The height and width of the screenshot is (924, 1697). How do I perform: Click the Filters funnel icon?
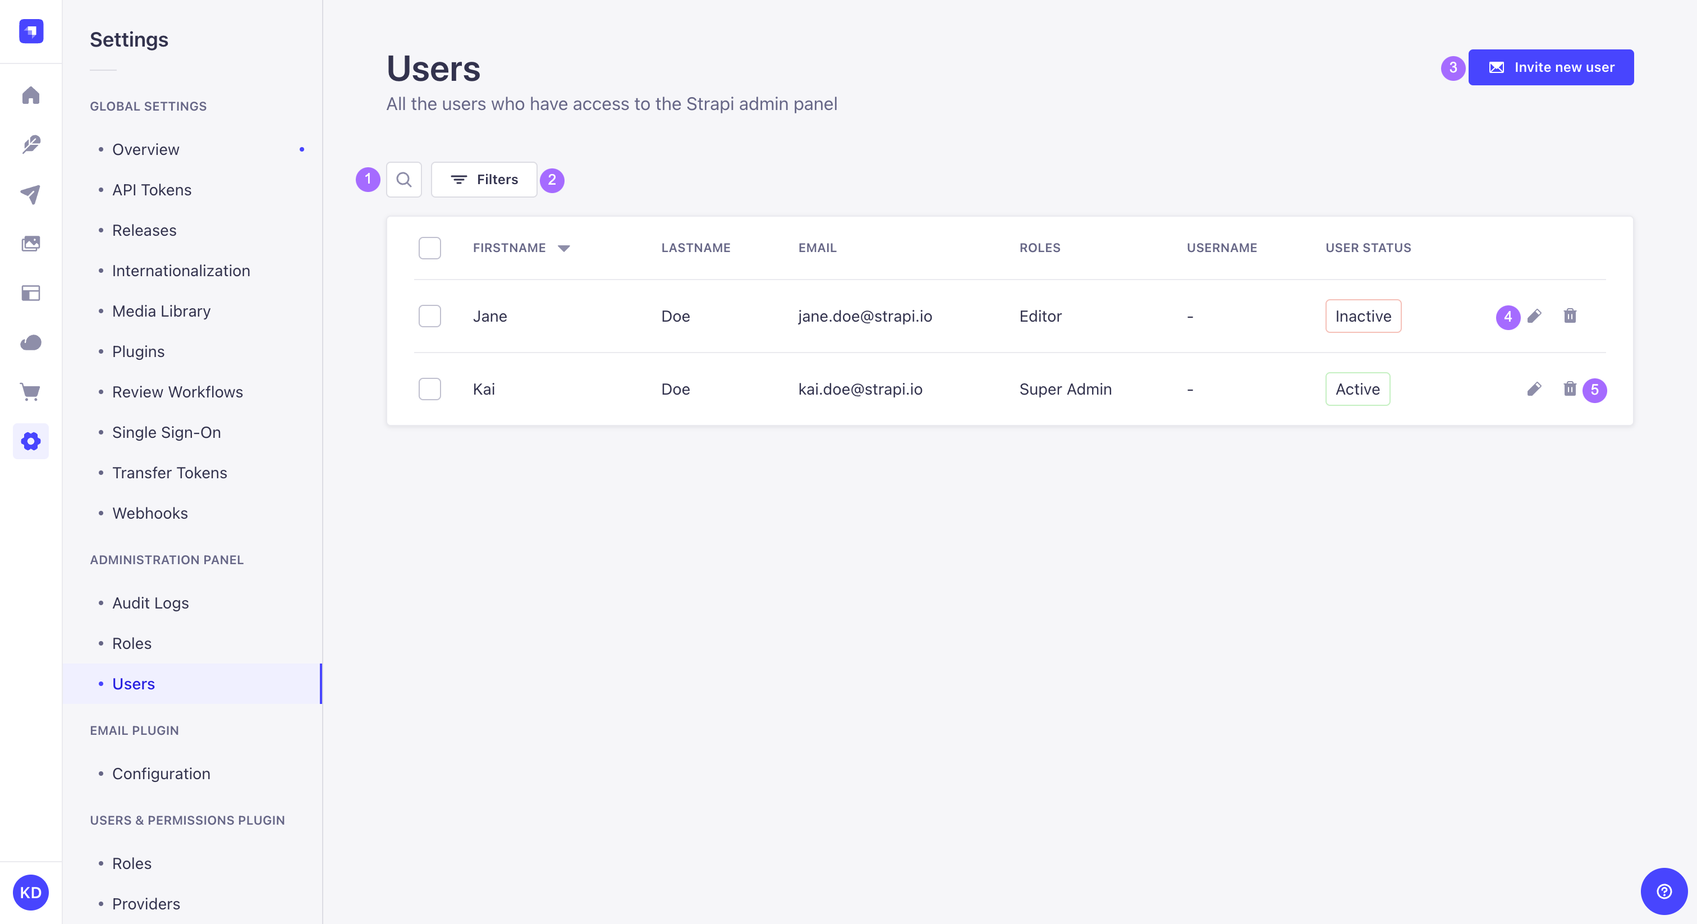(458, 179)
